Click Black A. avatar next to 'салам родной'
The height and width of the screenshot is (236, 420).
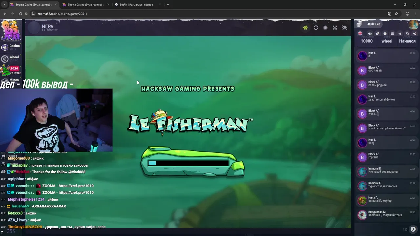point(362,85)
